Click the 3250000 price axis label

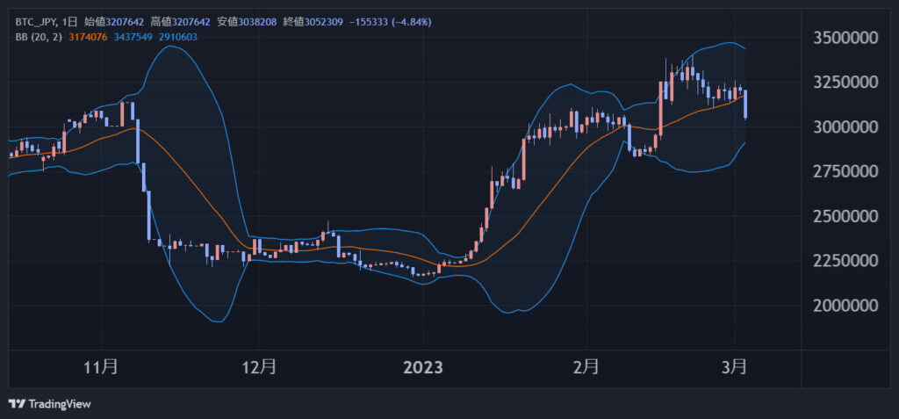845,82
